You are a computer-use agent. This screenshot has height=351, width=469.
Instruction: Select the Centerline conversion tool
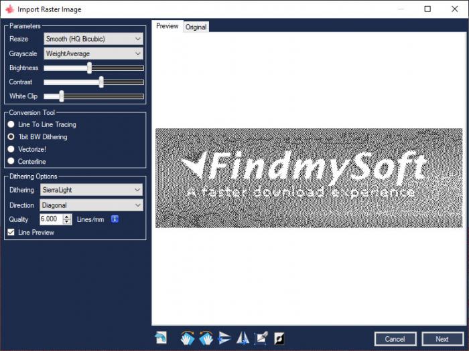point(11,161)
